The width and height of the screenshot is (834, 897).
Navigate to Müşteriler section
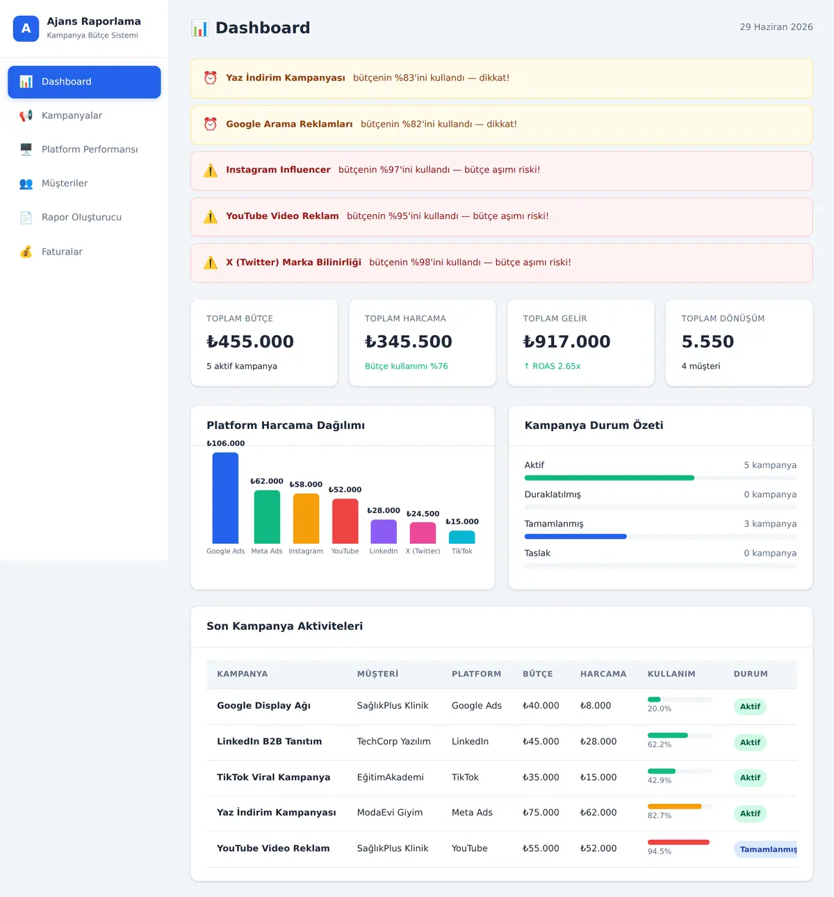coord(84,184)
